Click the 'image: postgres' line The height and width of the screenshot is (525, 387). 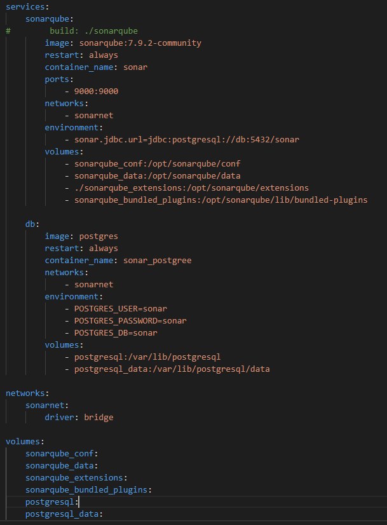[x=81, y=236]
